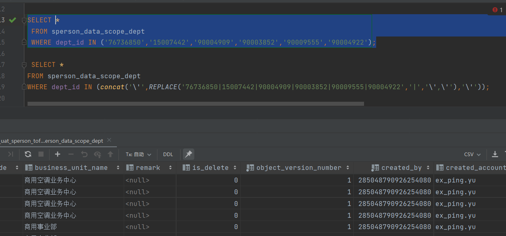
Task: Click the preview pending changes icon
Action: (x=97, y=154)
